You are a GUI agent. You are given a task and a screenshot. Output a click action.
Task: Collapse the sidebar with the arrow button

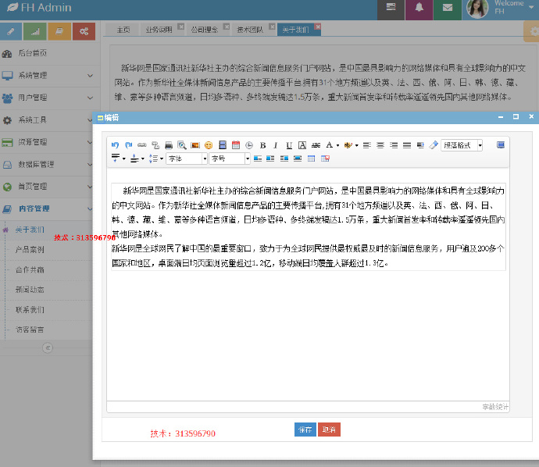(48, 348)
